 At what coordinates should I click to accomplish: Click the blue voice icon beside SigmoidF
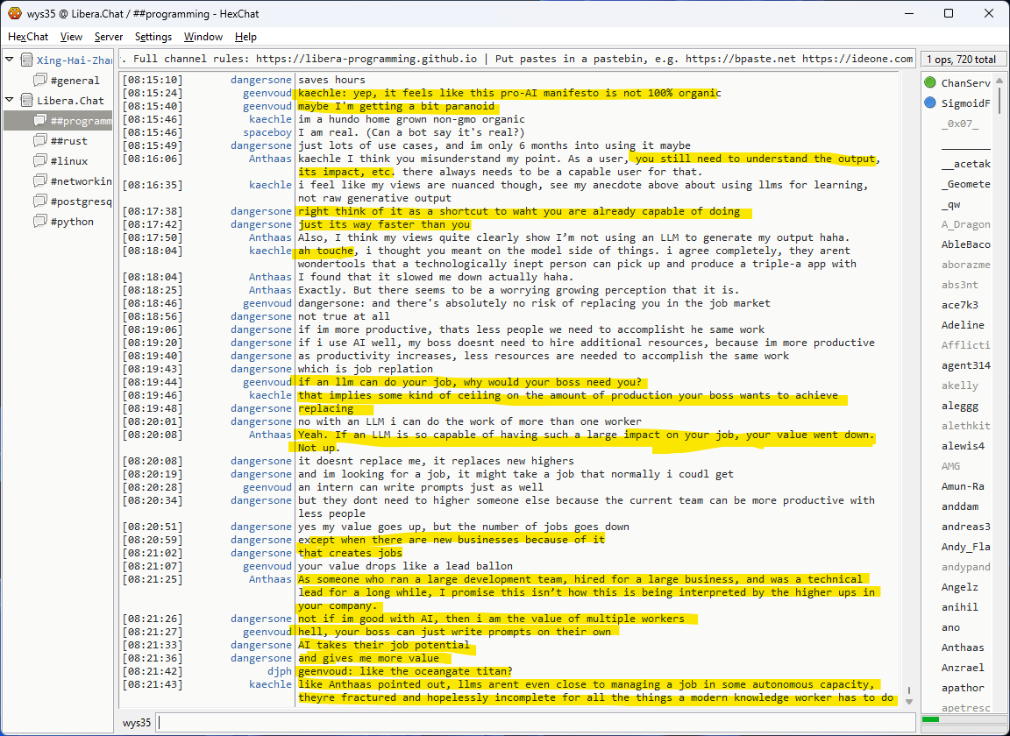930,103
